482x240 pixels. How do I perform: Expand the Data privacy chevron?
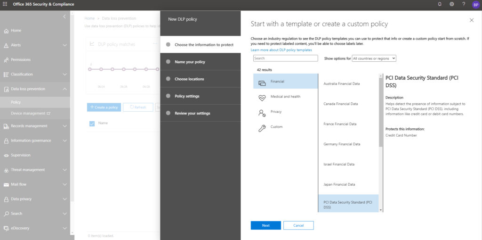tap(64, 199)
